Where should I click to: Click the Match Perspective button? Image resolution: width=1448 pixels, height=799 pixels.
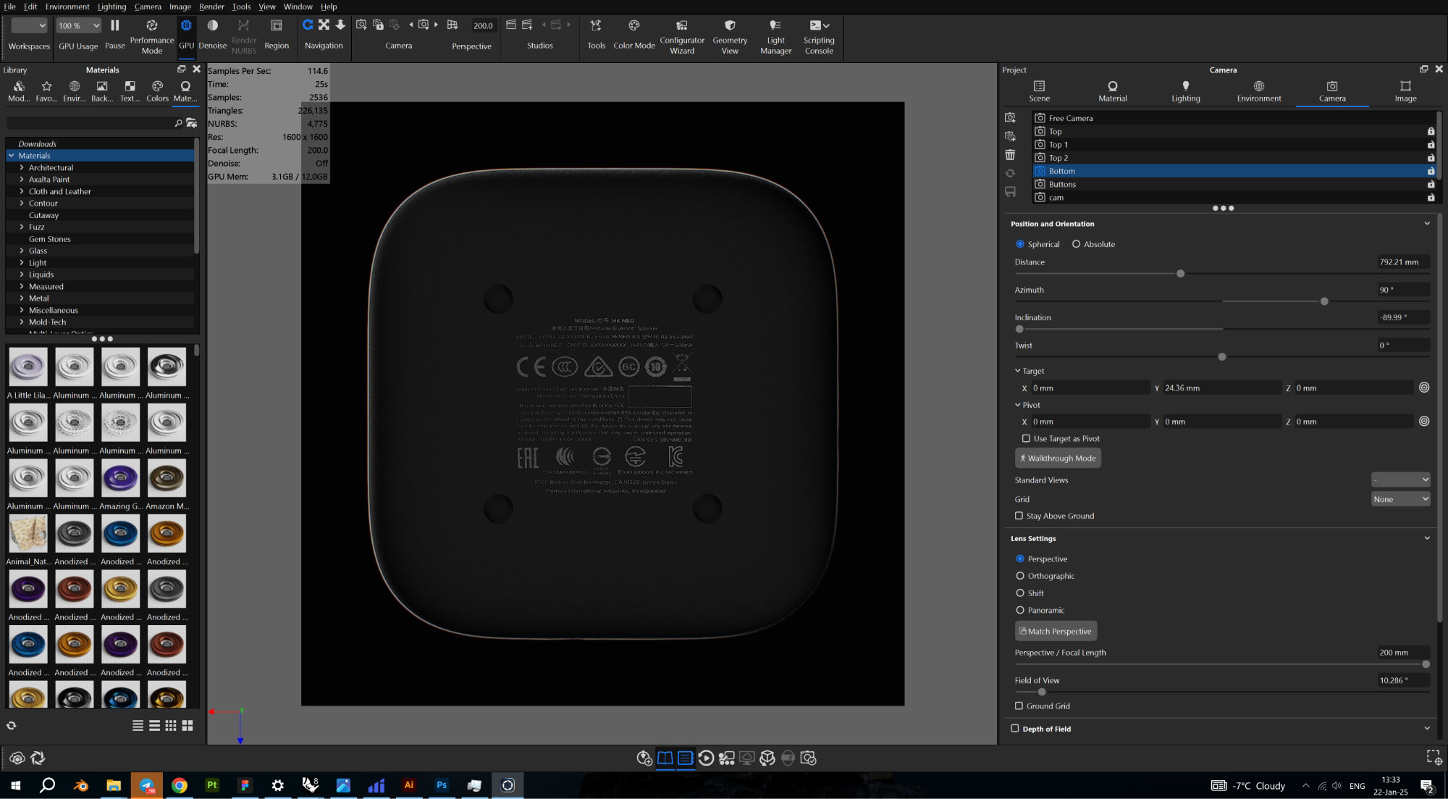(x=1056, y=631)
